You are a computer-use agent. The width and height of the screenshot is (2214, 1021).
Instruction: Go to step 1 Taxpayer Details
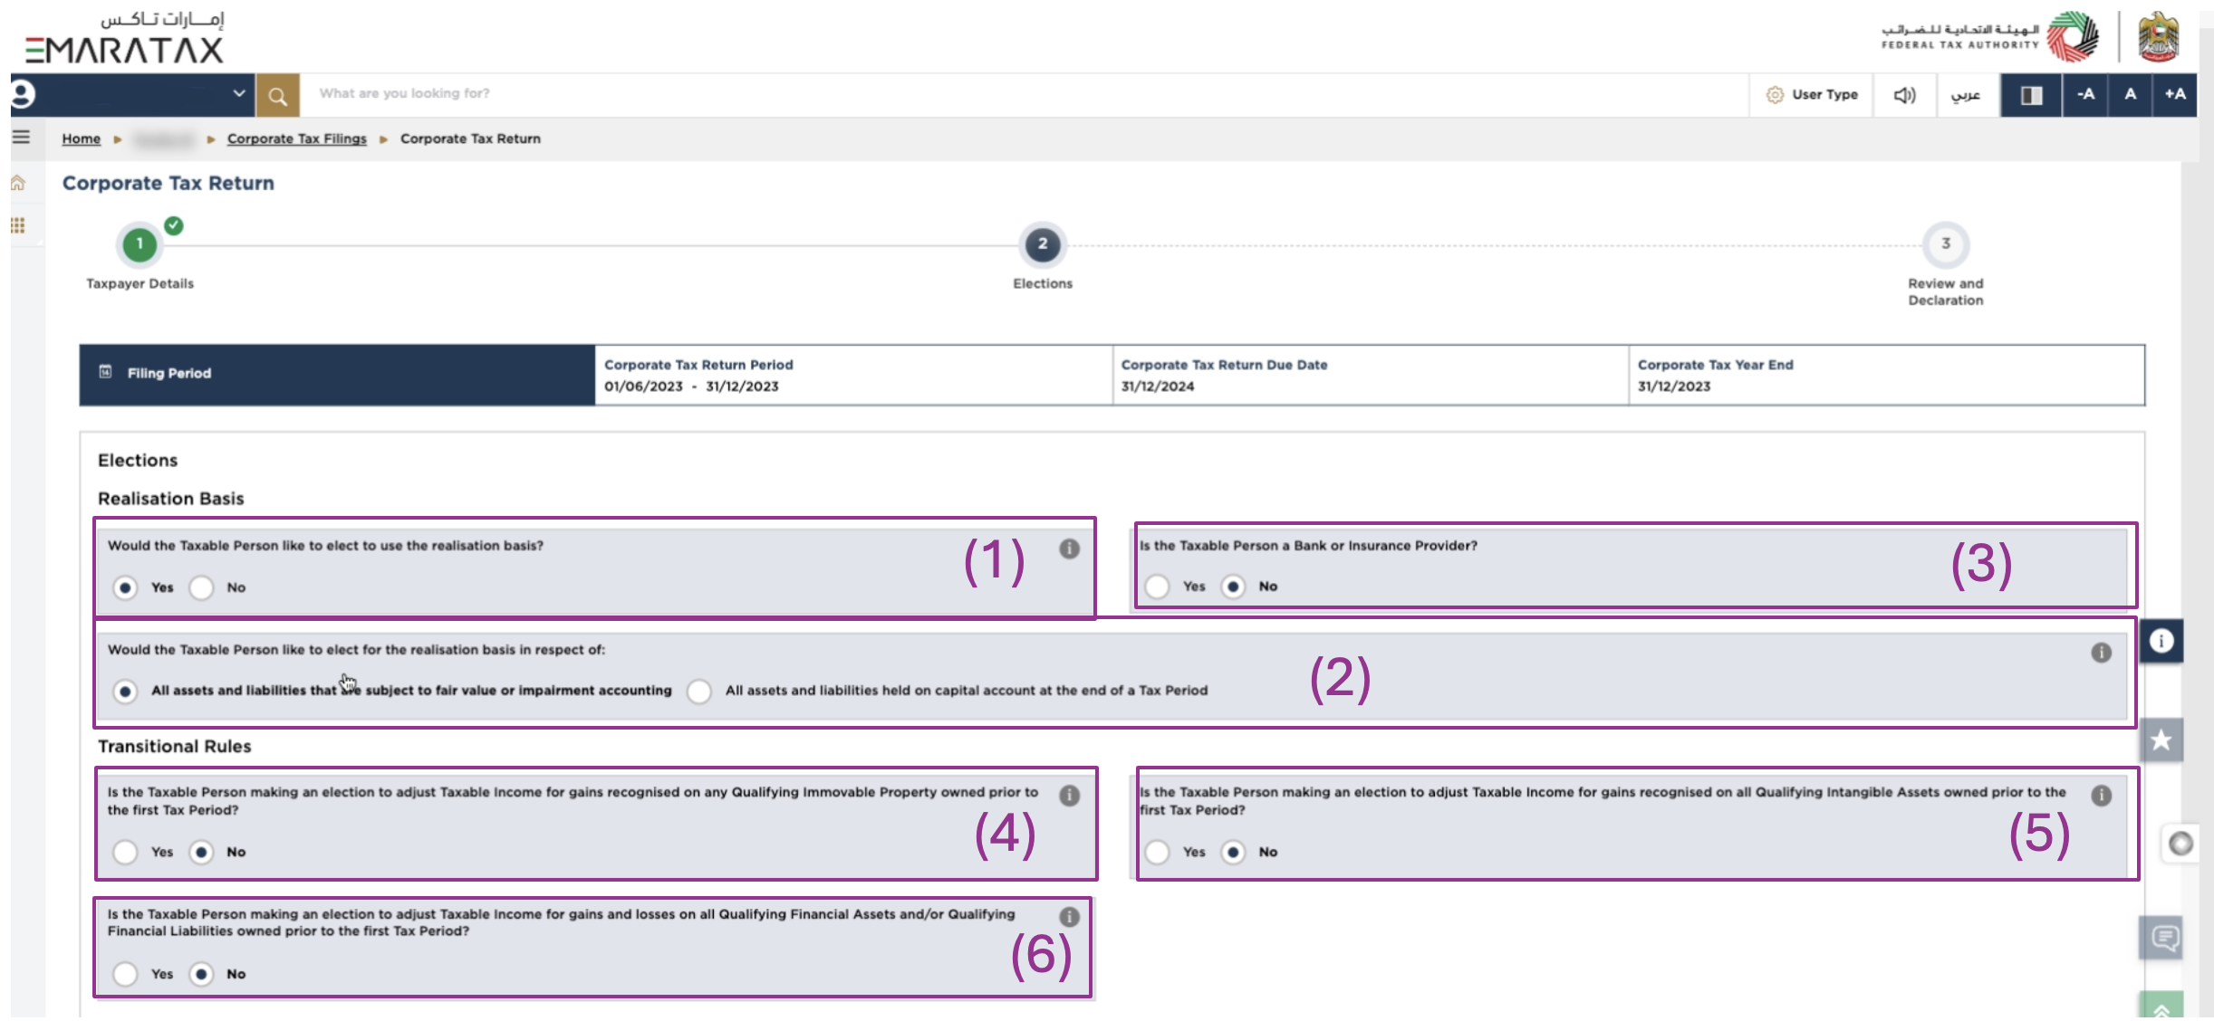click(140, 244)
